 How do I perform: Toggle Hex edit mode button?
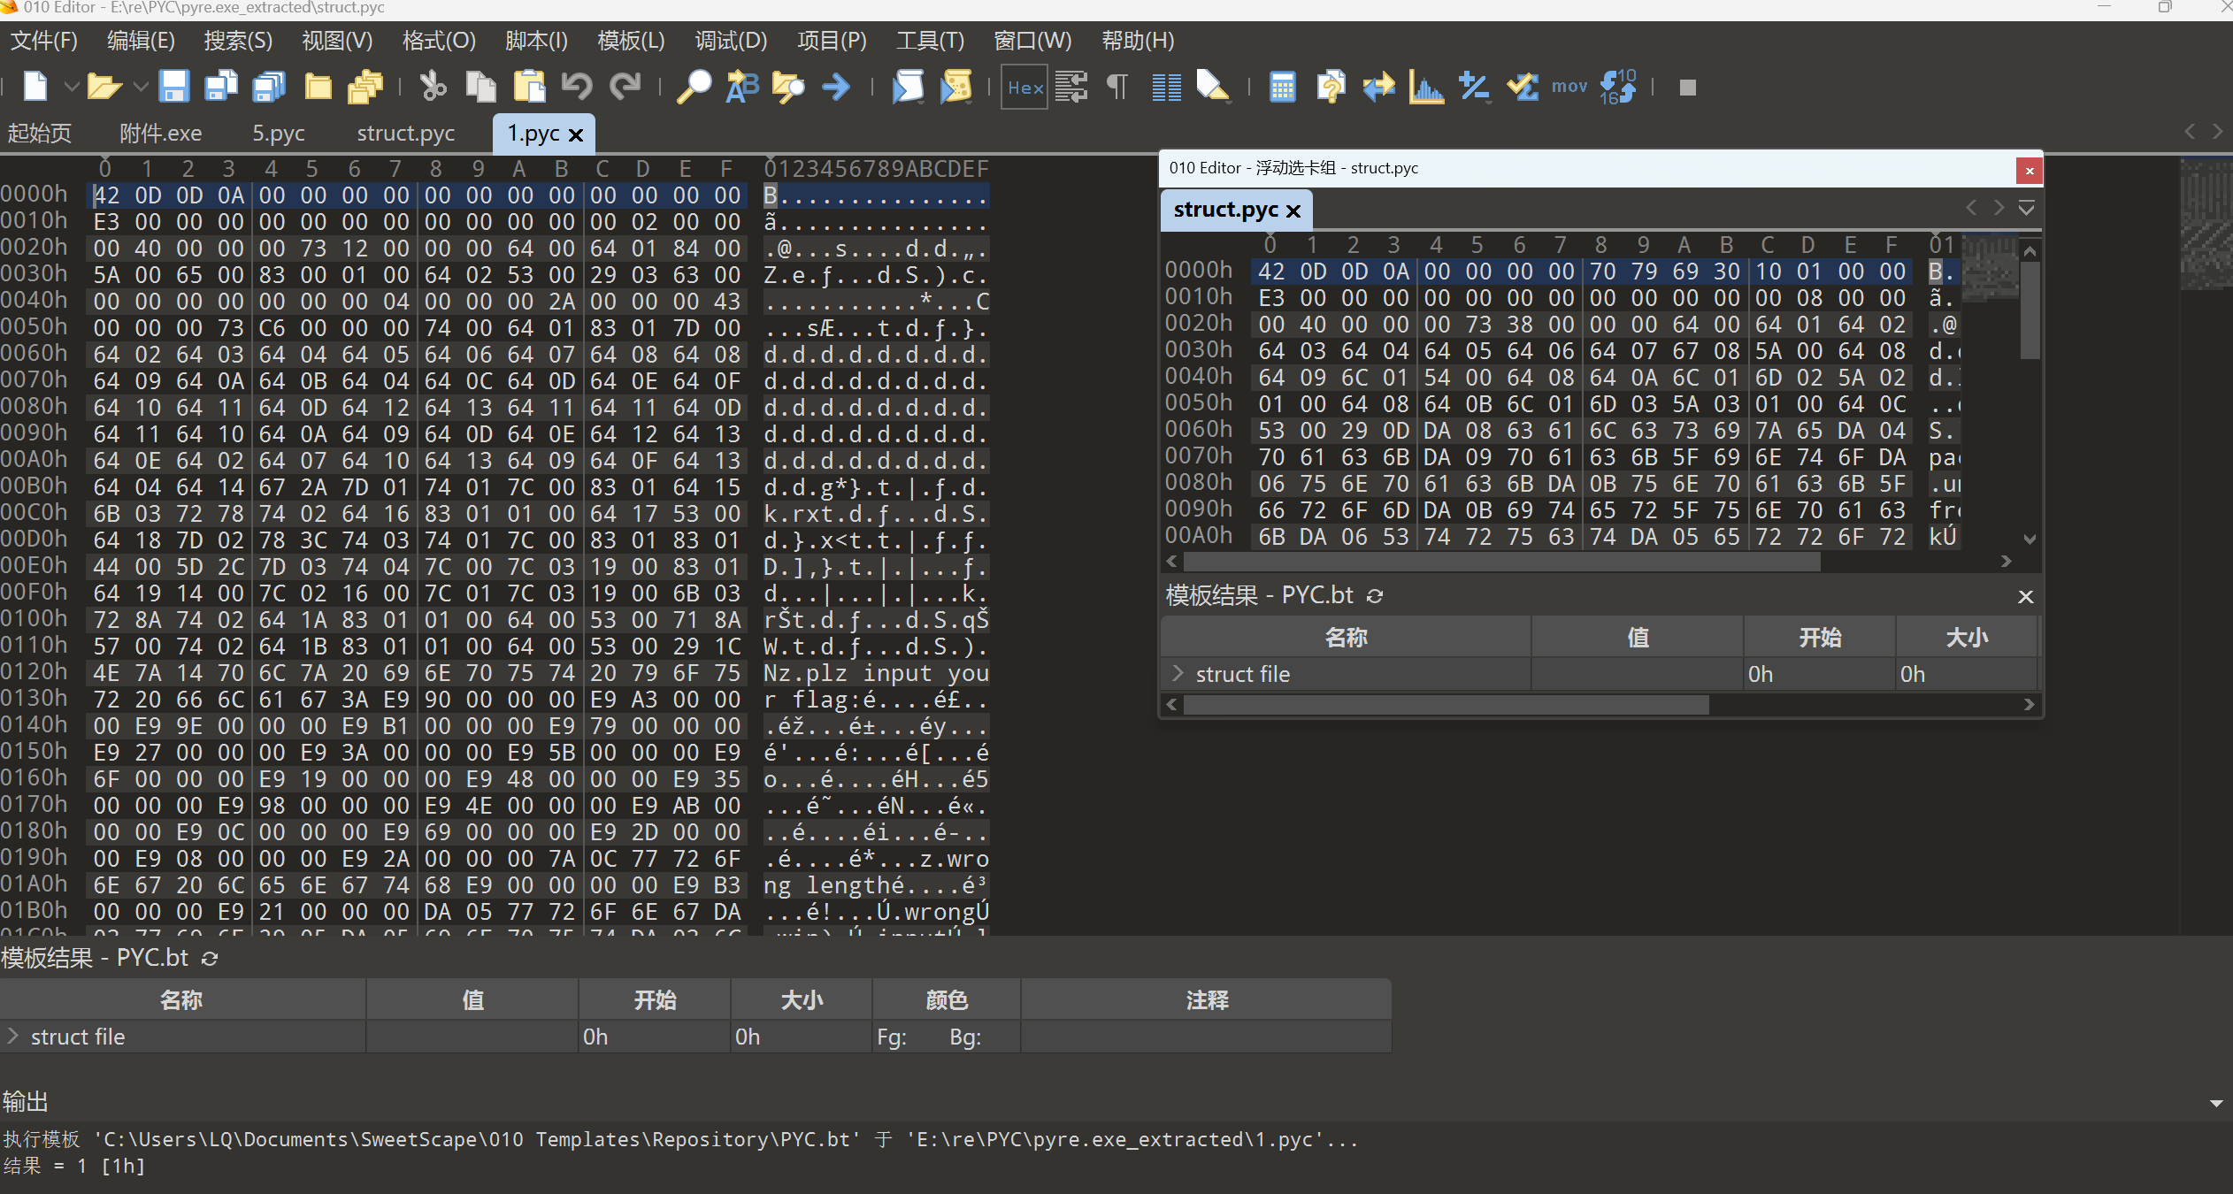click(1024, 87)
